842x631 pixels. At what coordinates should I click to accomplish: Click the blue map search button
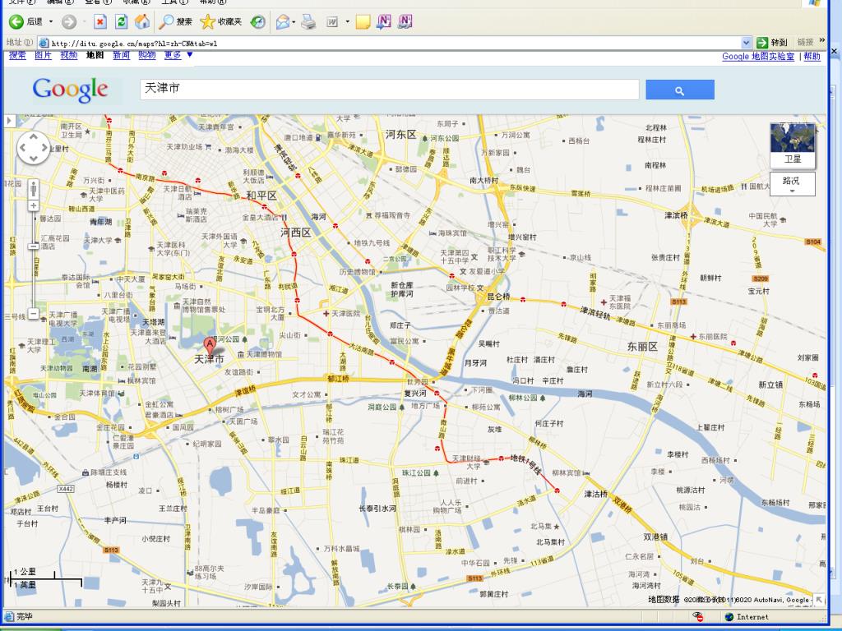click(x=680, y=90)
